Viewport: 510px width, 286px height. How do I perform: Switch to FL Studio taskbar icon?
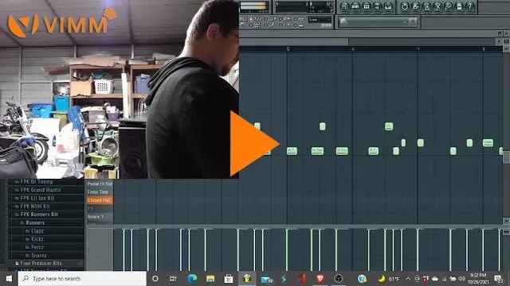coord(247,279)
